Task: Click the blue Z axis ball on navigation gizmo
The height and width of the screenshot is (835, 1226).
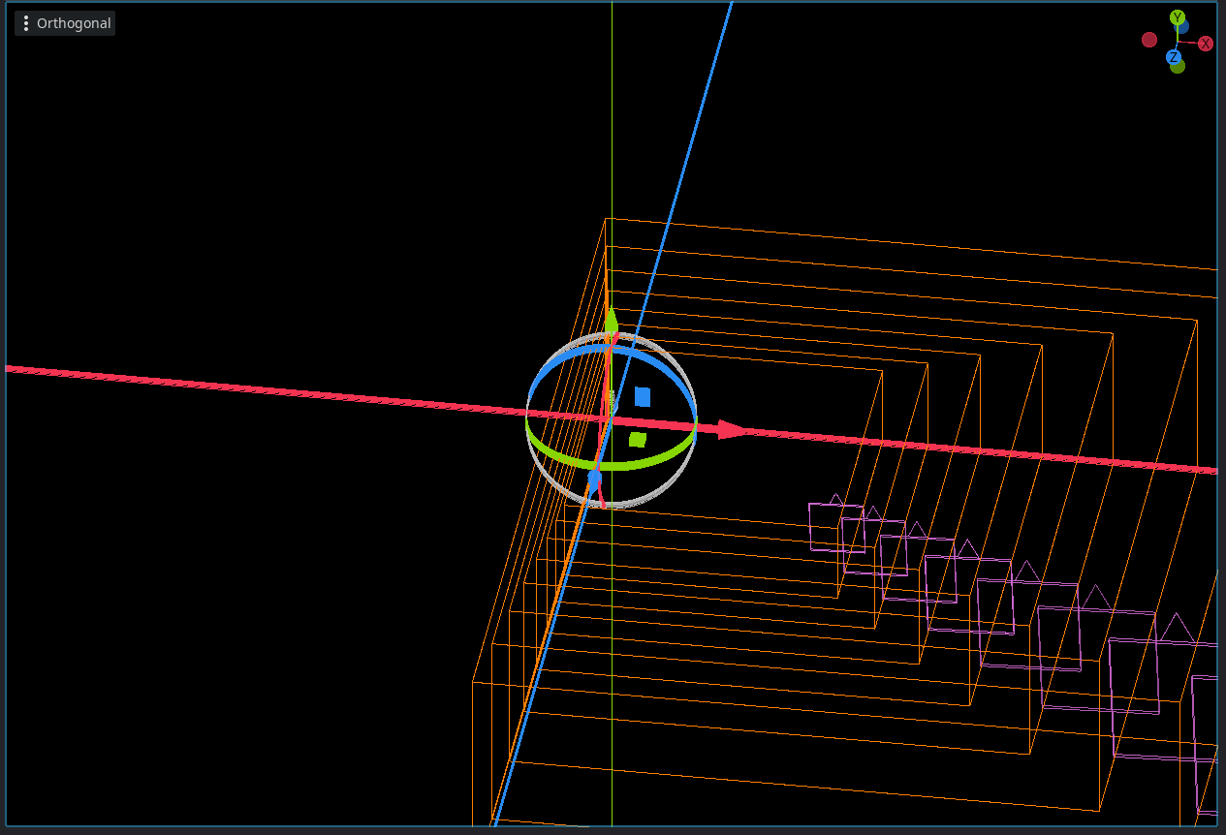Action: point(1174,55)
